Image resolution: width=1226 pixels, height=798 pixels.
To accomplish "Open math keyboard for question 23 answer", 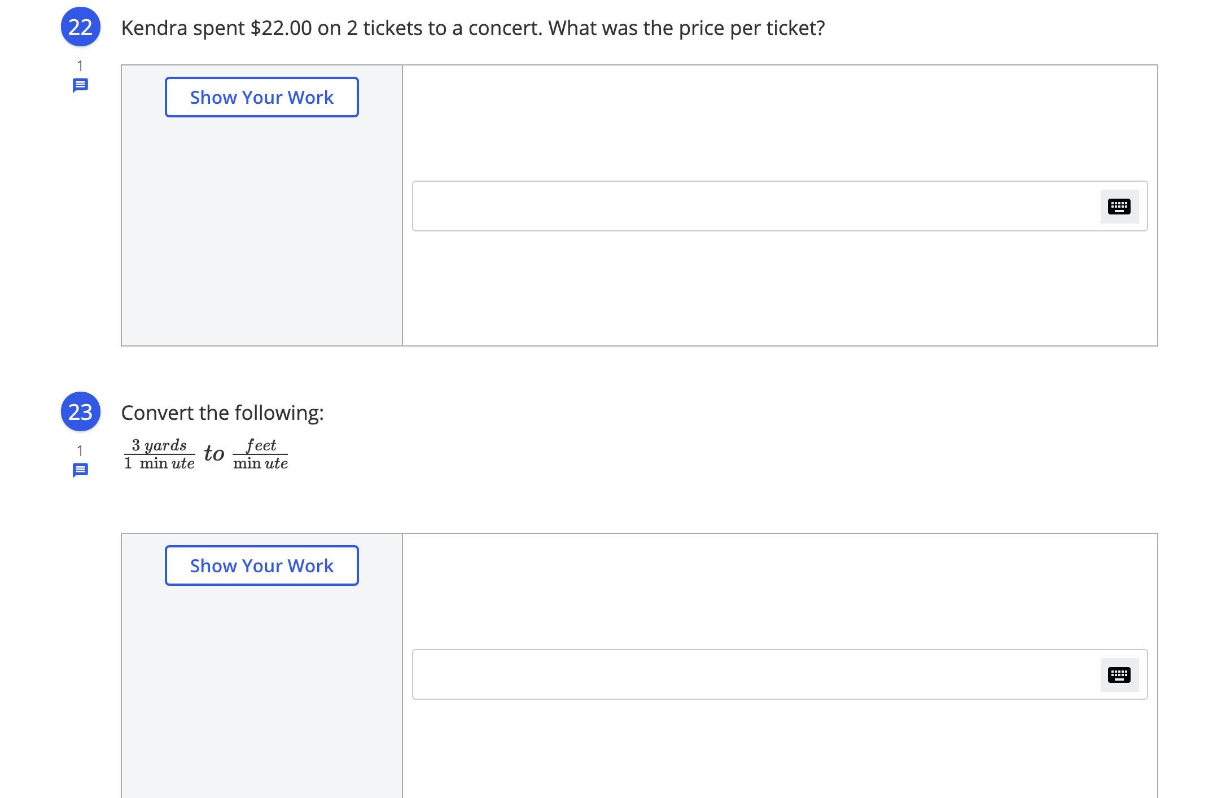I will pos(1119,675).
